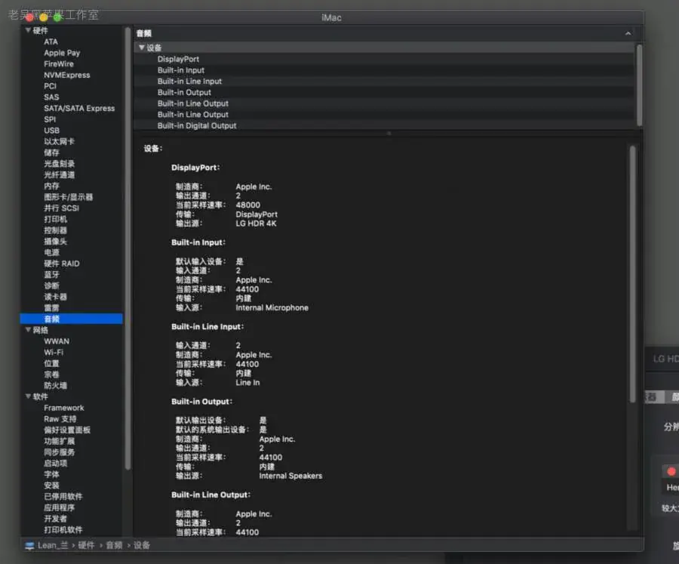Select 位置 under 网络
Image resolution: width=679 pixels, height=564 pixels.
[x=51, y=363]
